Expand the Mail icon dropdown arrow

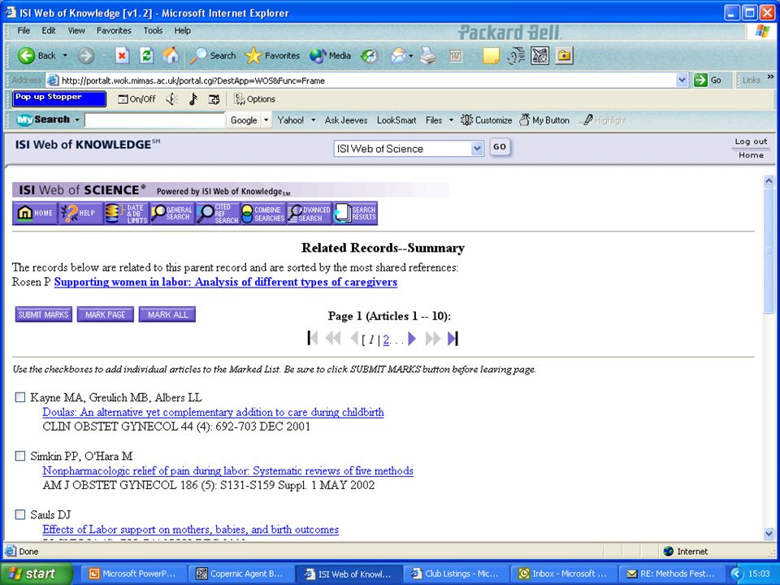pos(411,56)
